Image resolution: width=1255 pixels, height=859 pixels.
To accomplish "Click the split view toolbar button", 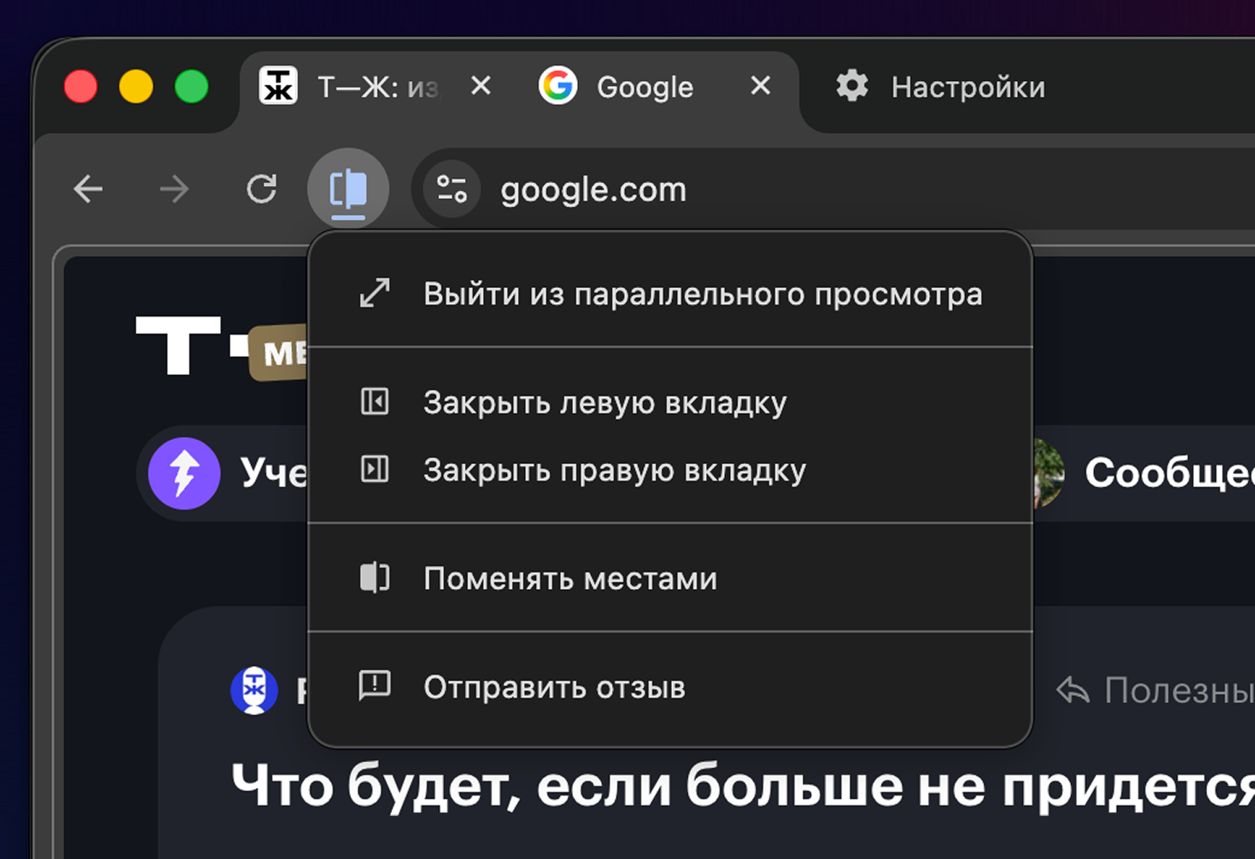I will click(348, 189).
